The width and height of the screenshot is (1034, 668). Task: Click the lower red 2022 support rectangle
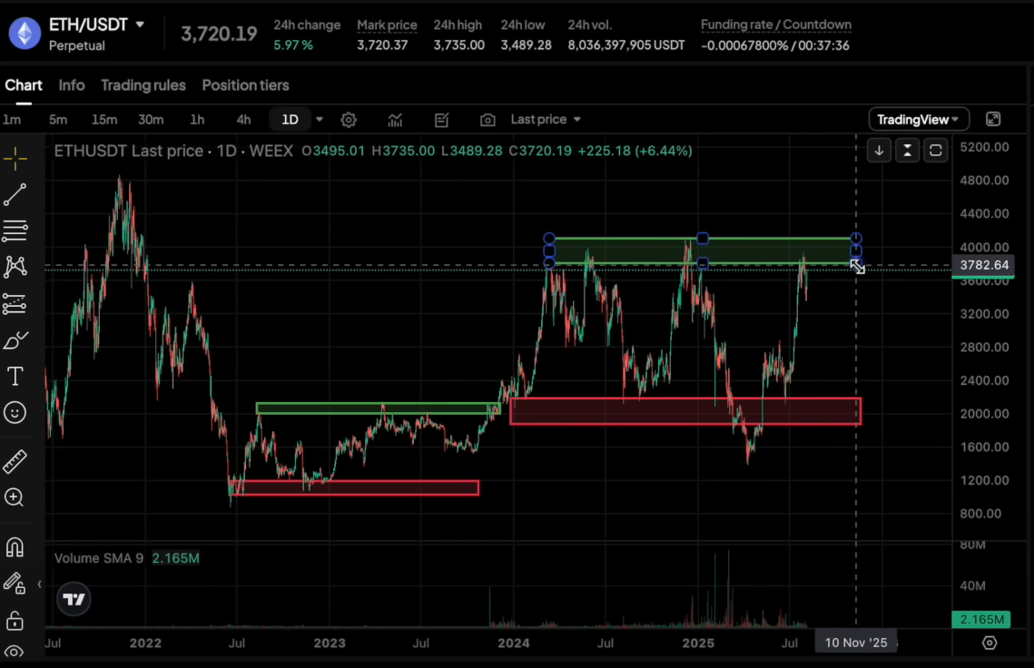(354, 487)
